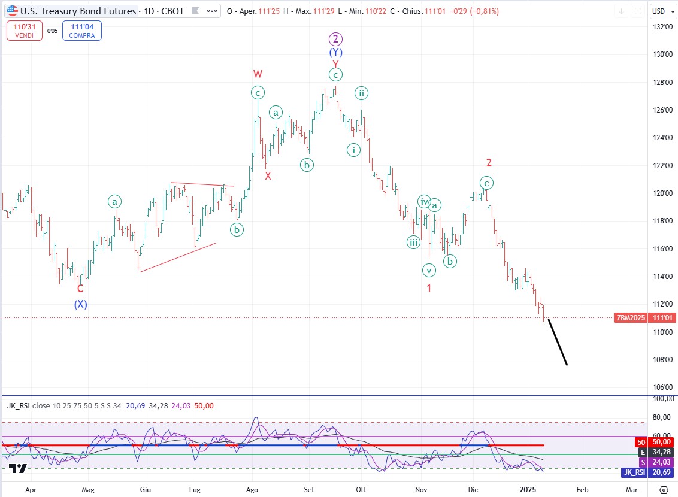Click the gray flag icon beside CBOT

(x=195, y=11)
